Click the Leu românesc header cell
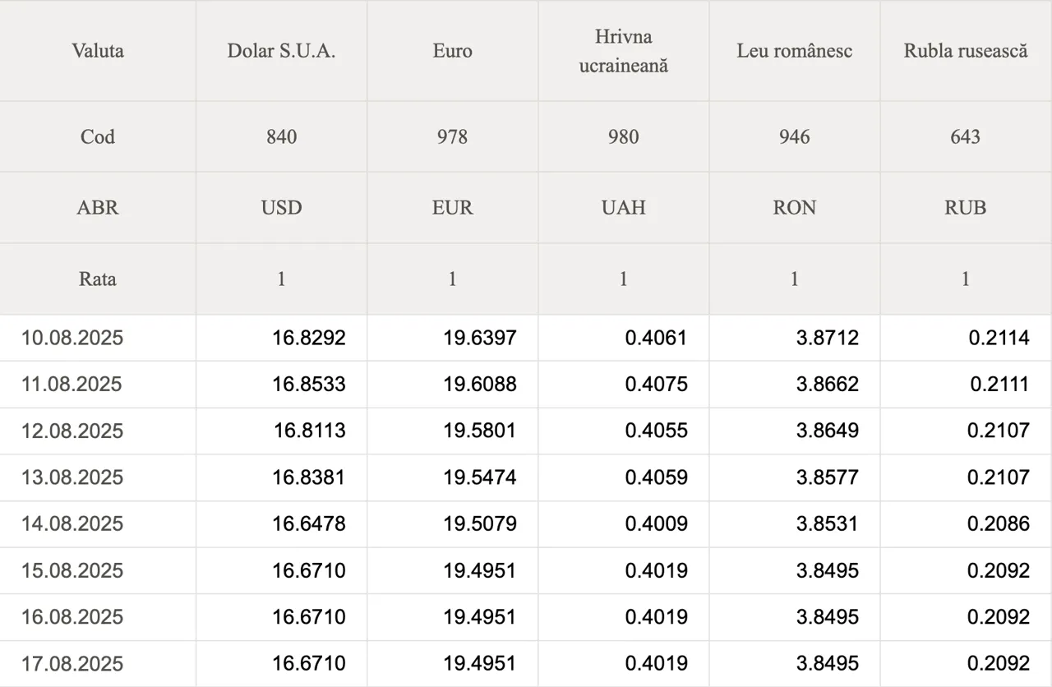 pyautogui.click(x=794, y=51)
